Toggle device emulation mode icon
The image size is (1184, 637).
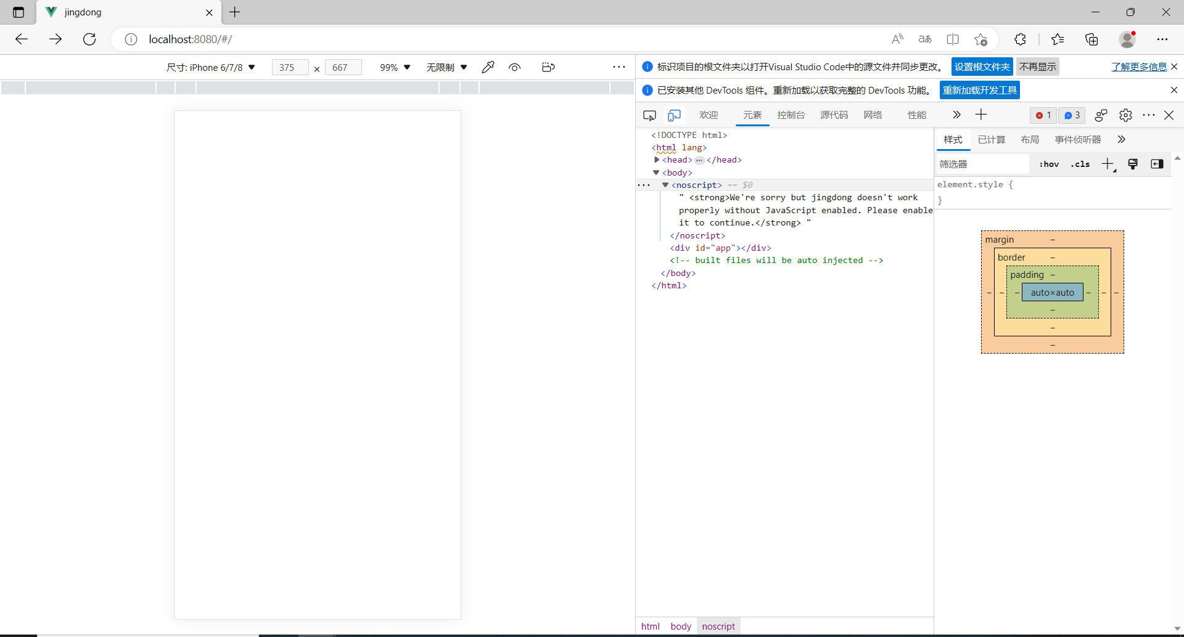[674, 115]
